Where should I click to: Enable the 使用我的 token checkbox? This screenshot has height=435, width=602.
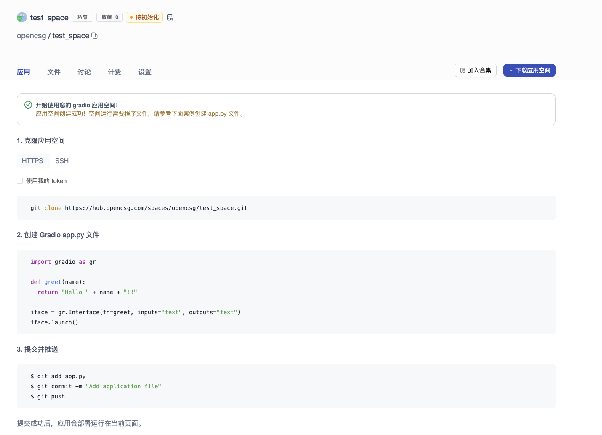[x=20, y=181]
